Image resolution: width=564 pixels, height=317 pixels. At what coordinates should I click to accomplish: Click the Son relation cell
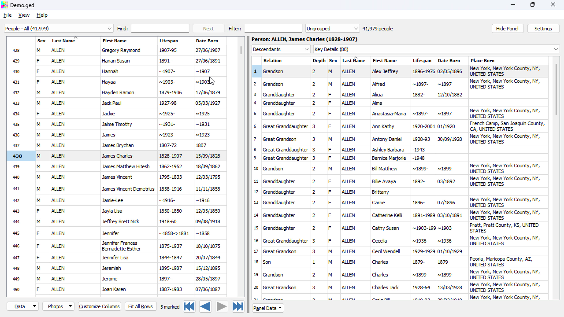pos(286,262)
